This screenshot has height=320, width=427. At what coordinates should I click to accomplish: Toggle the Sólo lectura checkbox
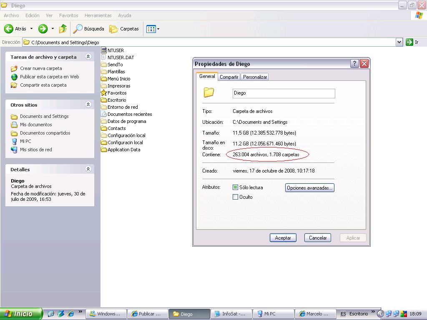235,187
